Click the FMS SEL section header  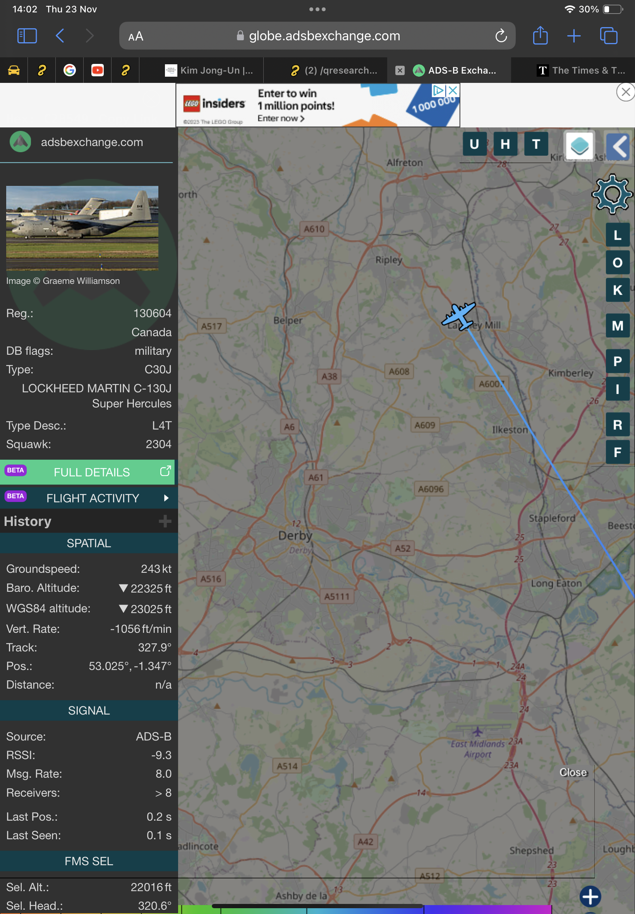click(89, 861)
